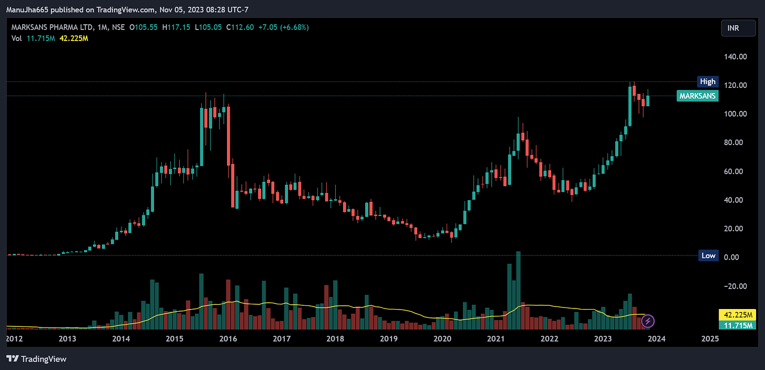The image size is (765, 370).
Task: Click the 2022 year label on time axis
Action: pyautogui.click(x=549, y=339)
